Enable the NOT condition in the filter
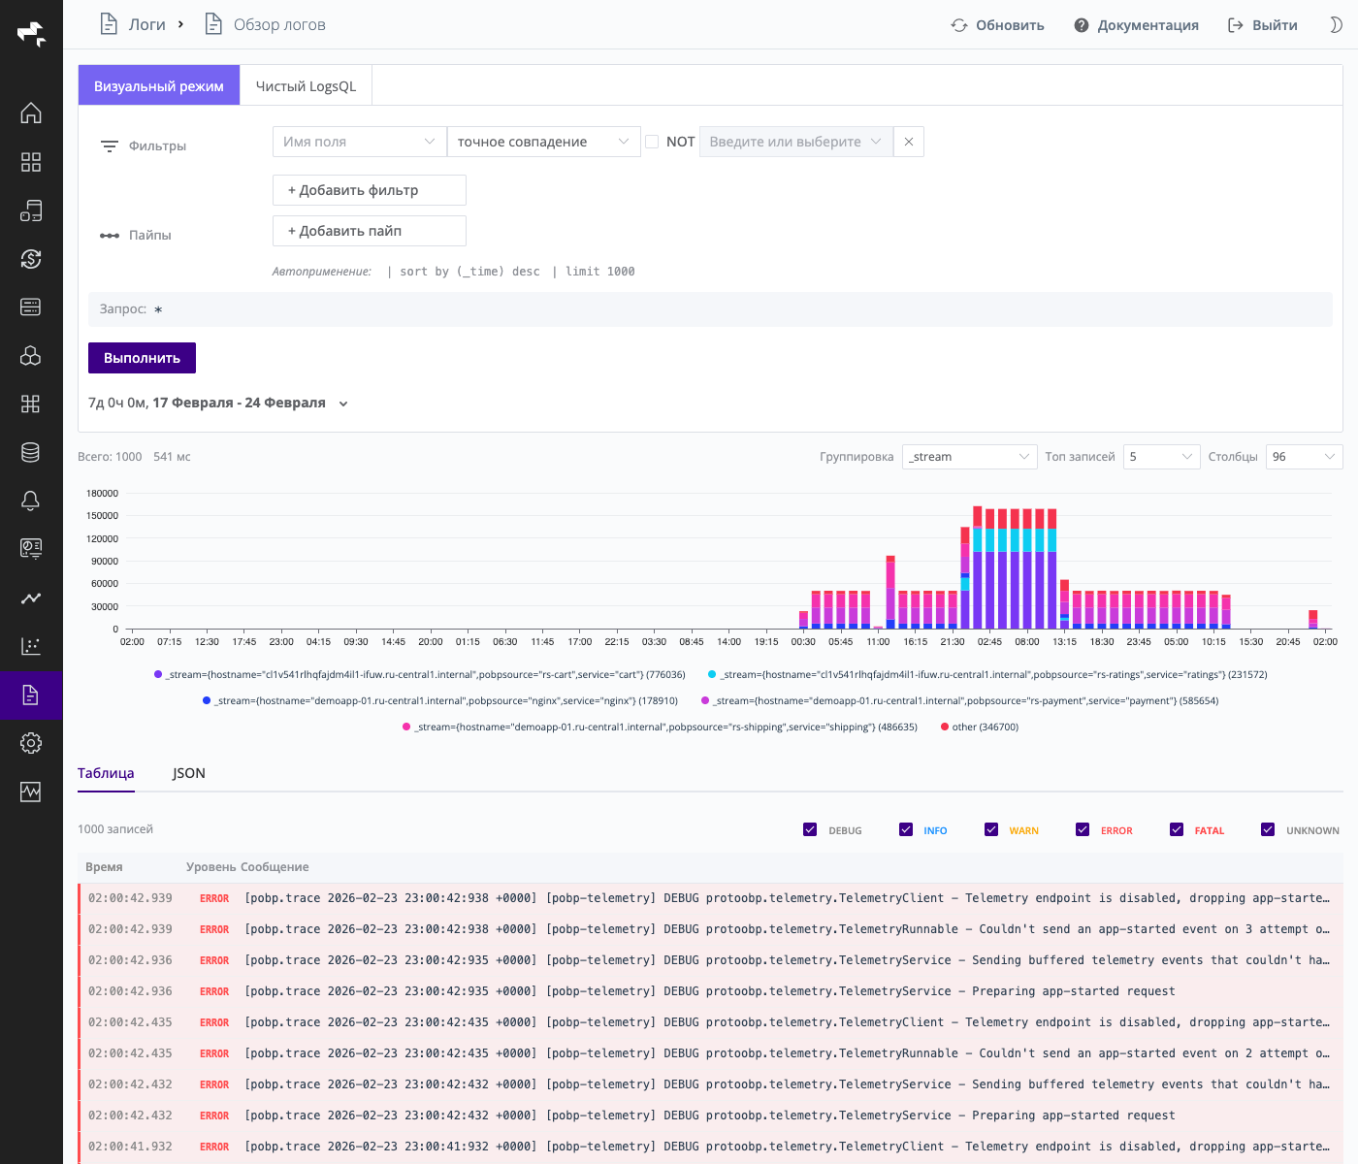 [652, 141]
